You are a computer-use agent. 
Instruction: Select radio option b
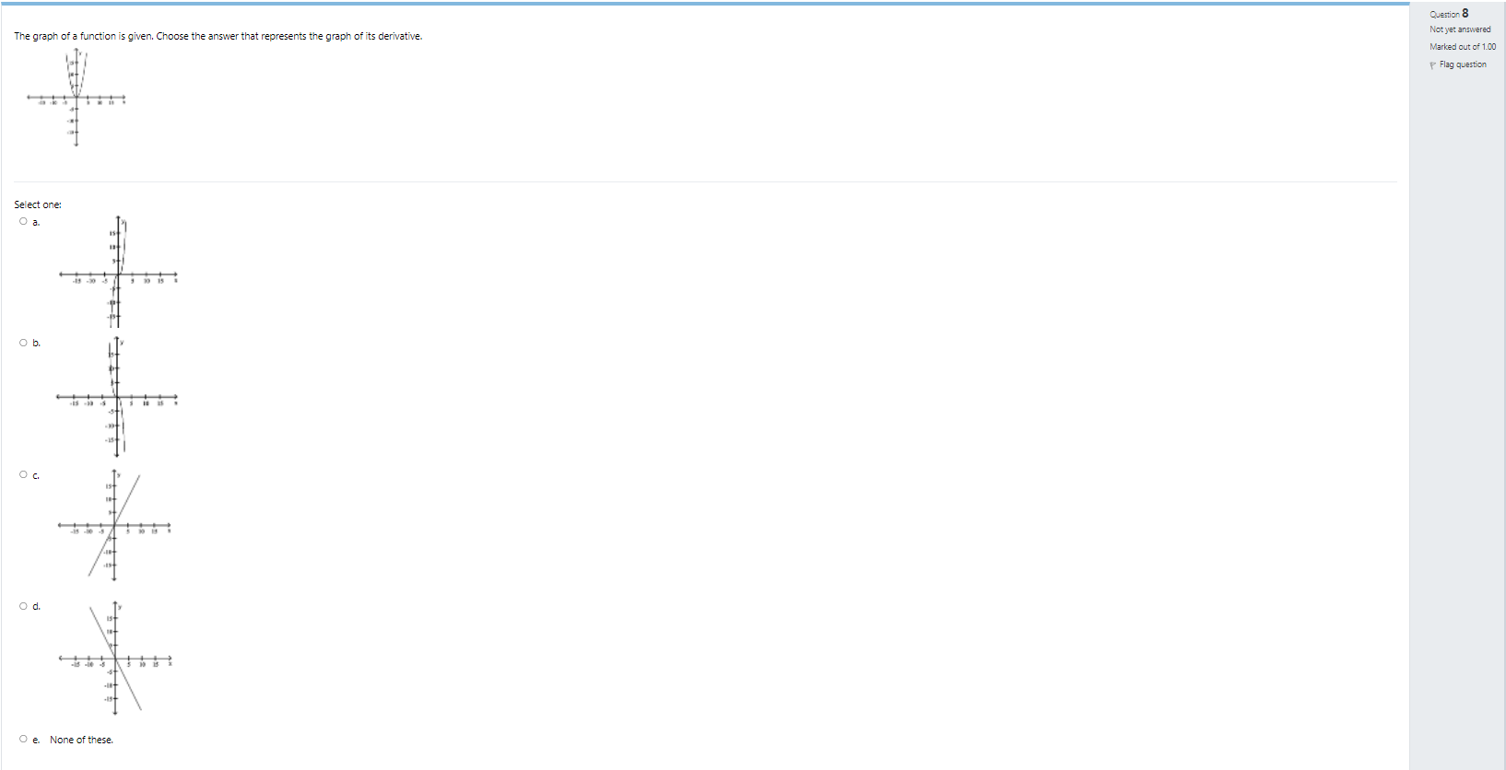[23, 343]
